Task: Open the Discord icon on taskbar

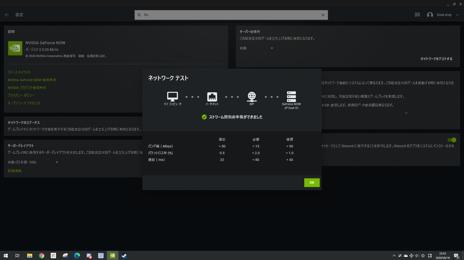Action: pyautogui.click(x=89, y=255)
